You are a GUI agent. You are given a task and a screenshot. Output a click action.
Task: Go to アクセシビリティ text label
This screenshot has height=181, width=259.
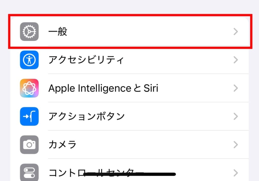[86, 60]
